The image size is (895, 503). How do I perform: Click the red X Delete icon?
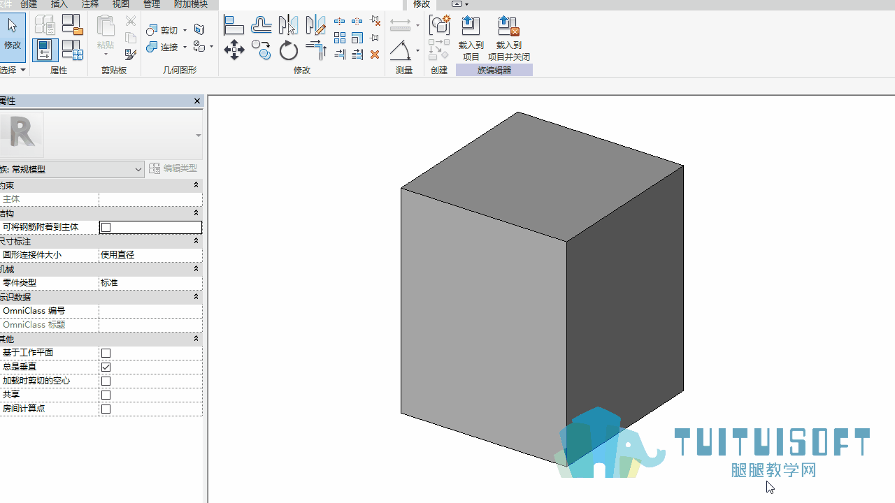coord(375,54)
